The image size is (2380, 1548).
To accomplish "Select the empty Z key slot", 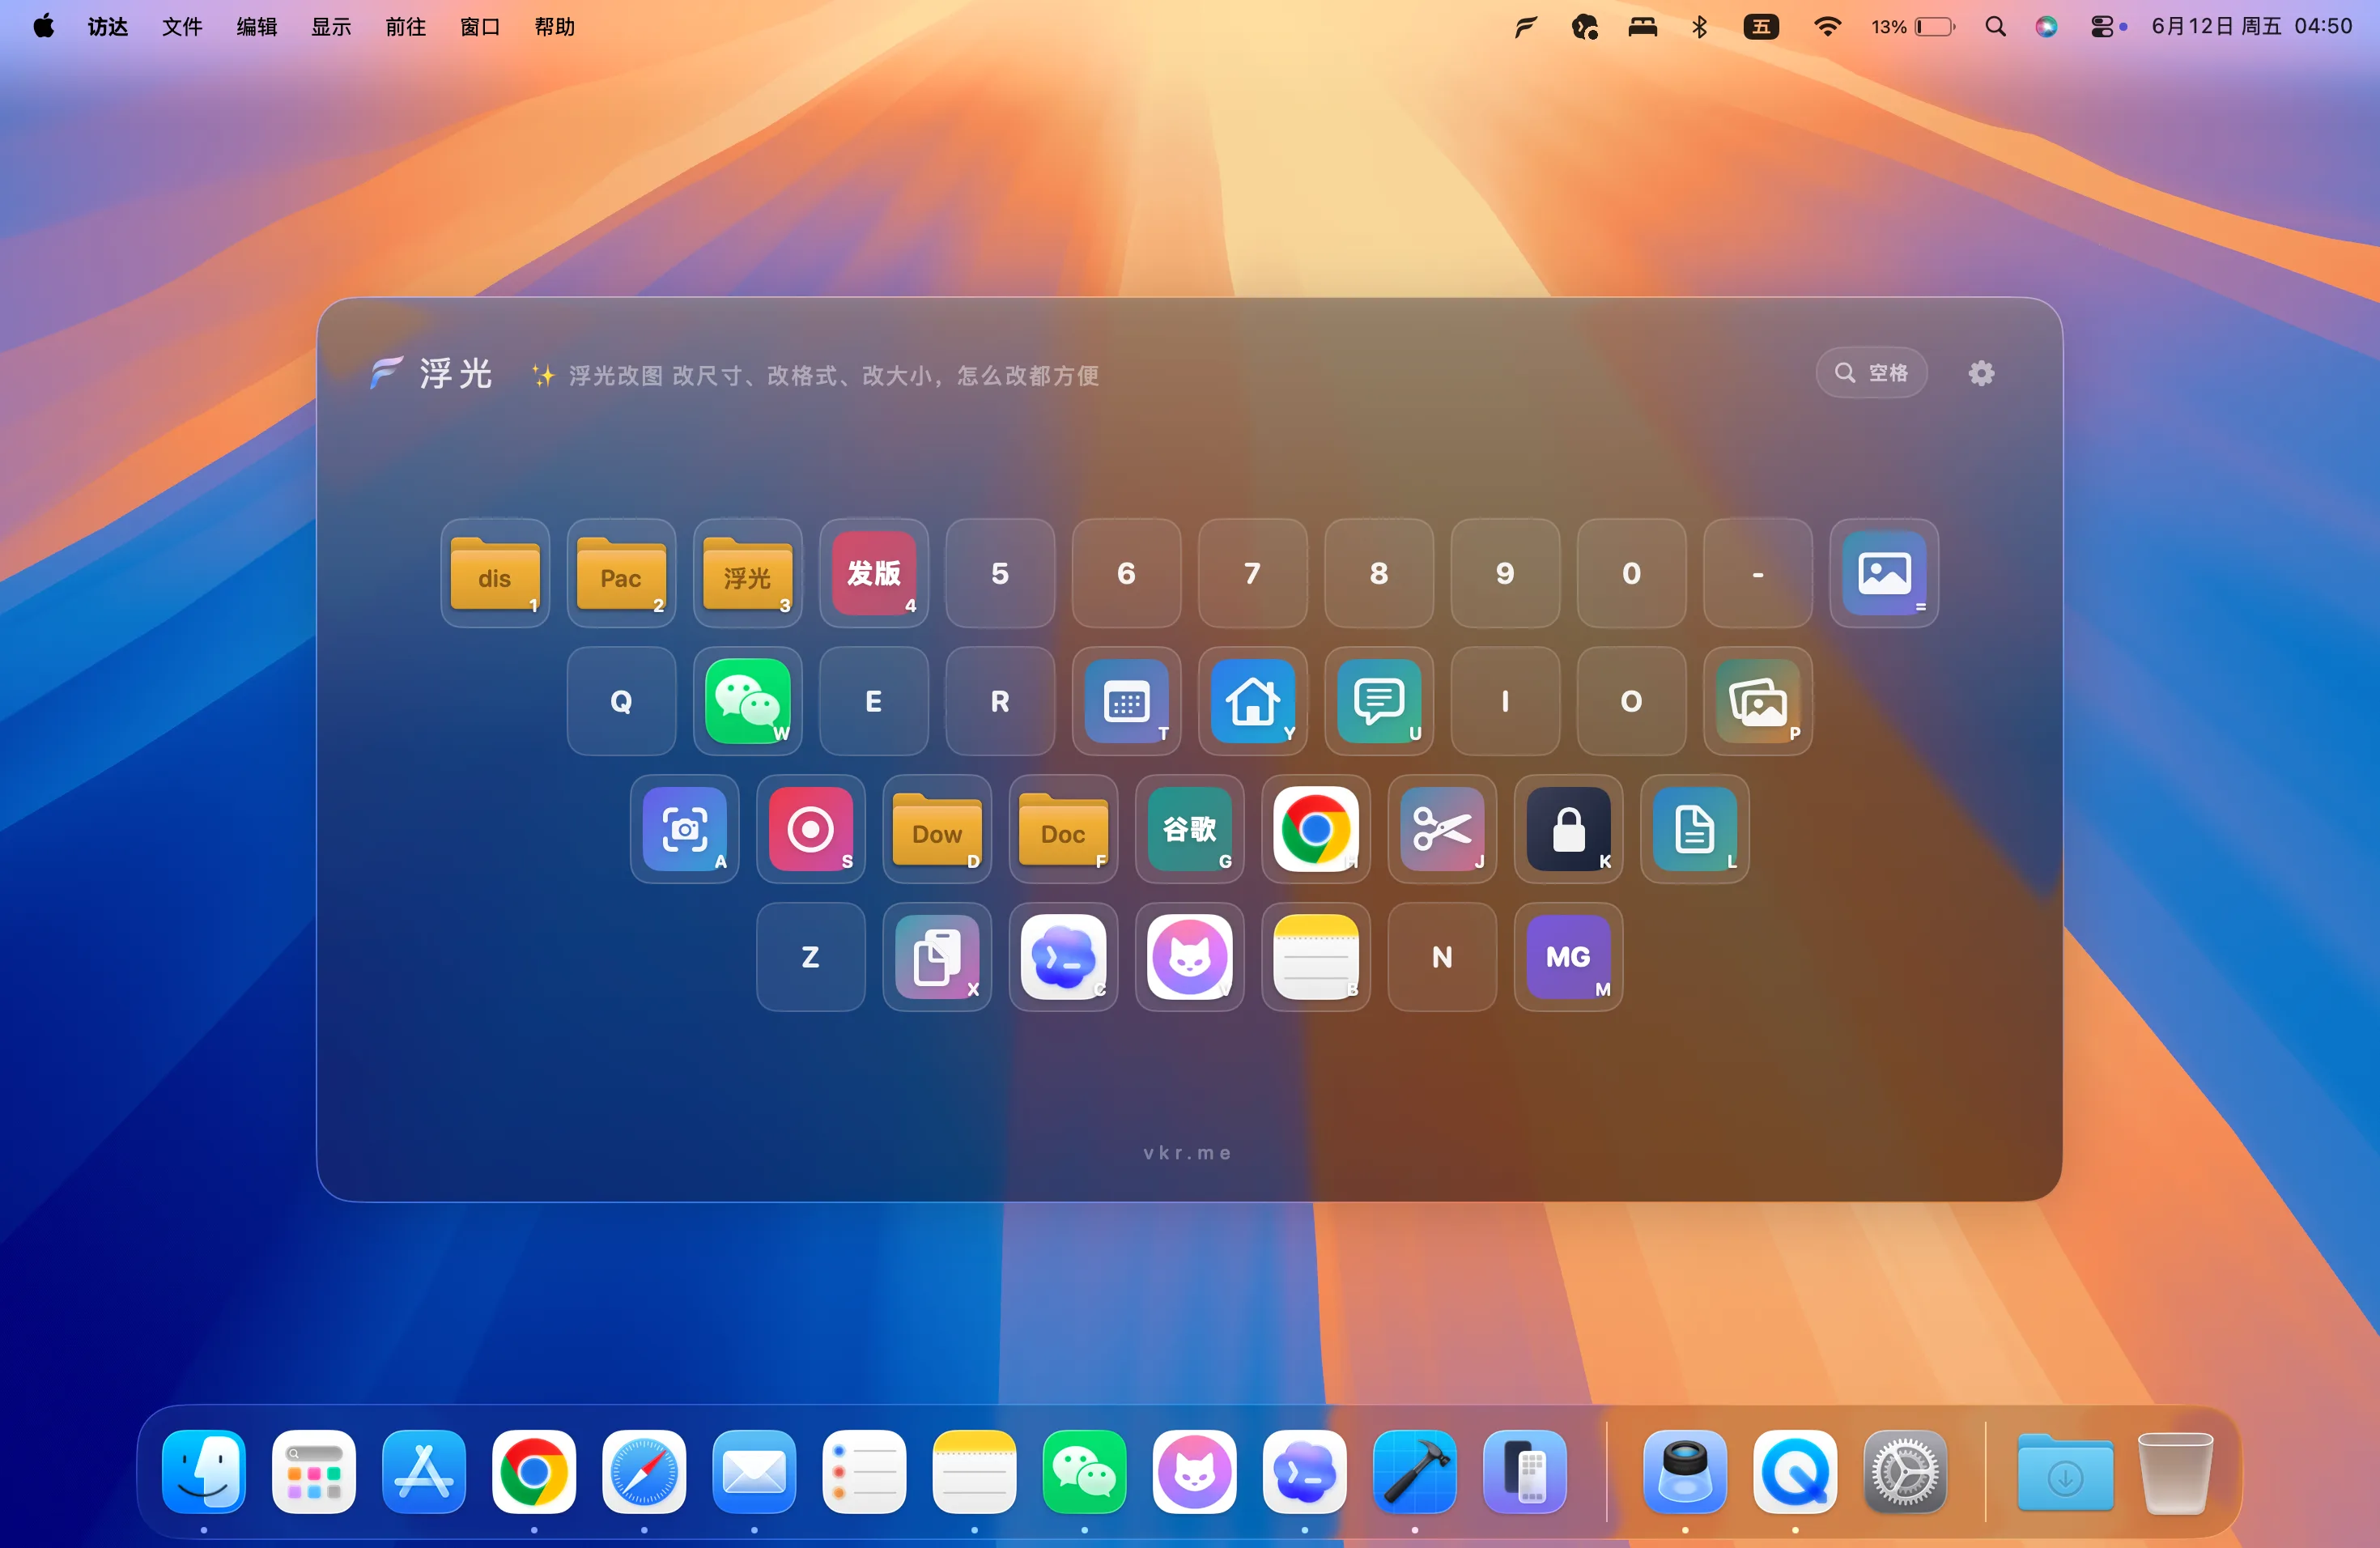I will [810, 957].
